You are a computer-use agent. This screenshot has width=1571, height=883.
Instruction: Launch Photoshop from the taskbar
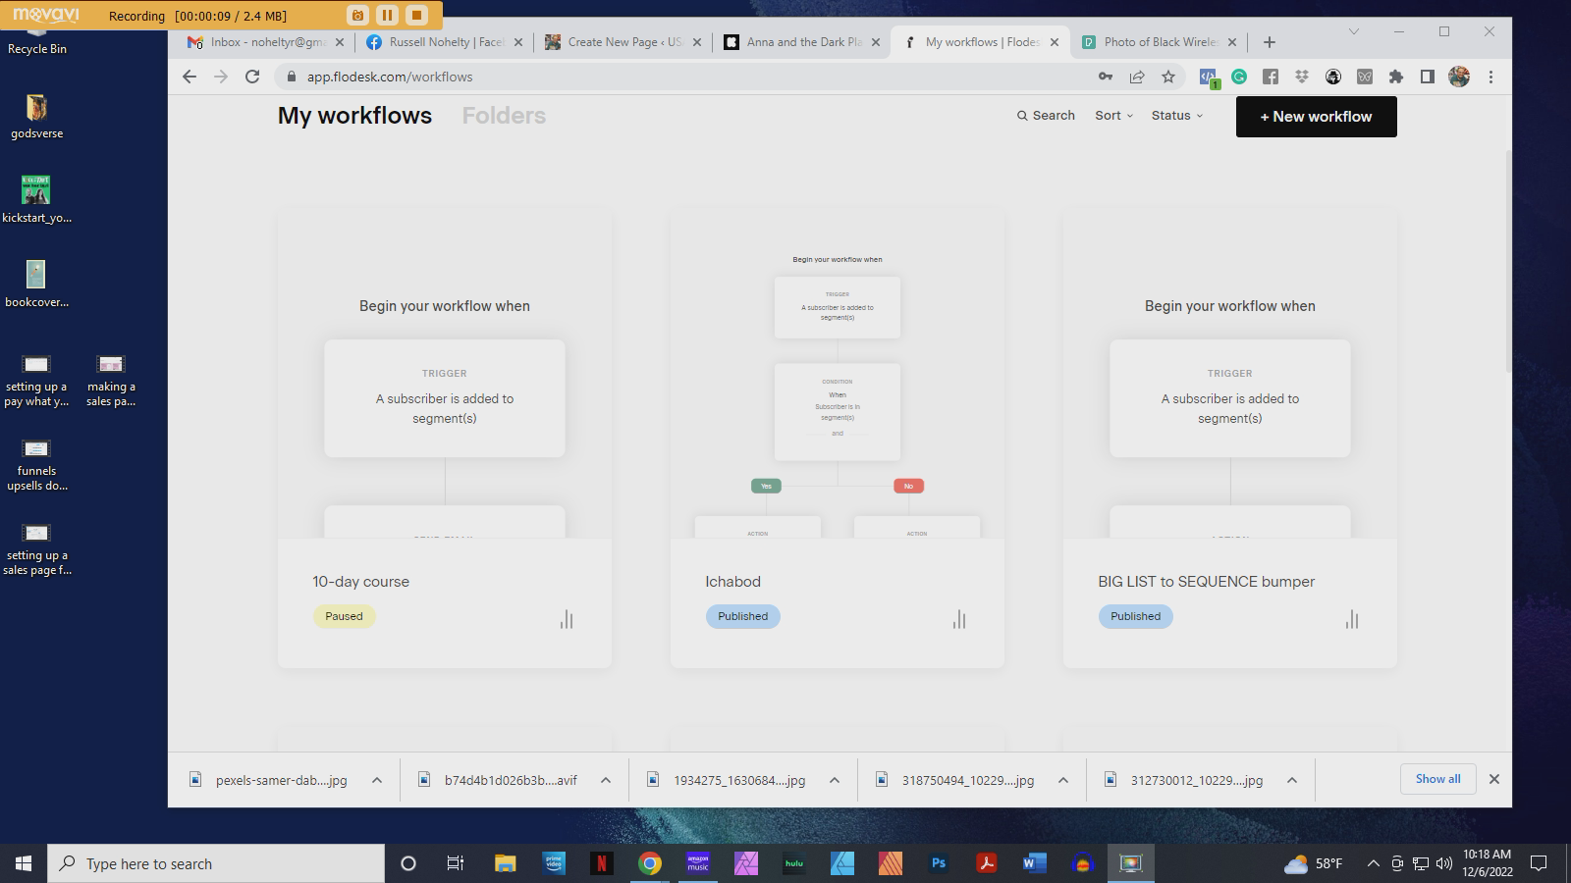coord(939,863)
